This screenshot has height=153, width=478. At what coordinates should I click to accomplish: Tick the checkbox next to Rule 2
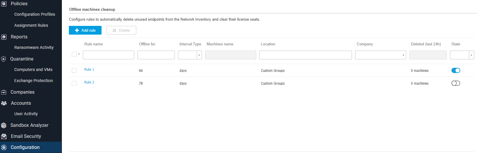(x=74, y=83)
